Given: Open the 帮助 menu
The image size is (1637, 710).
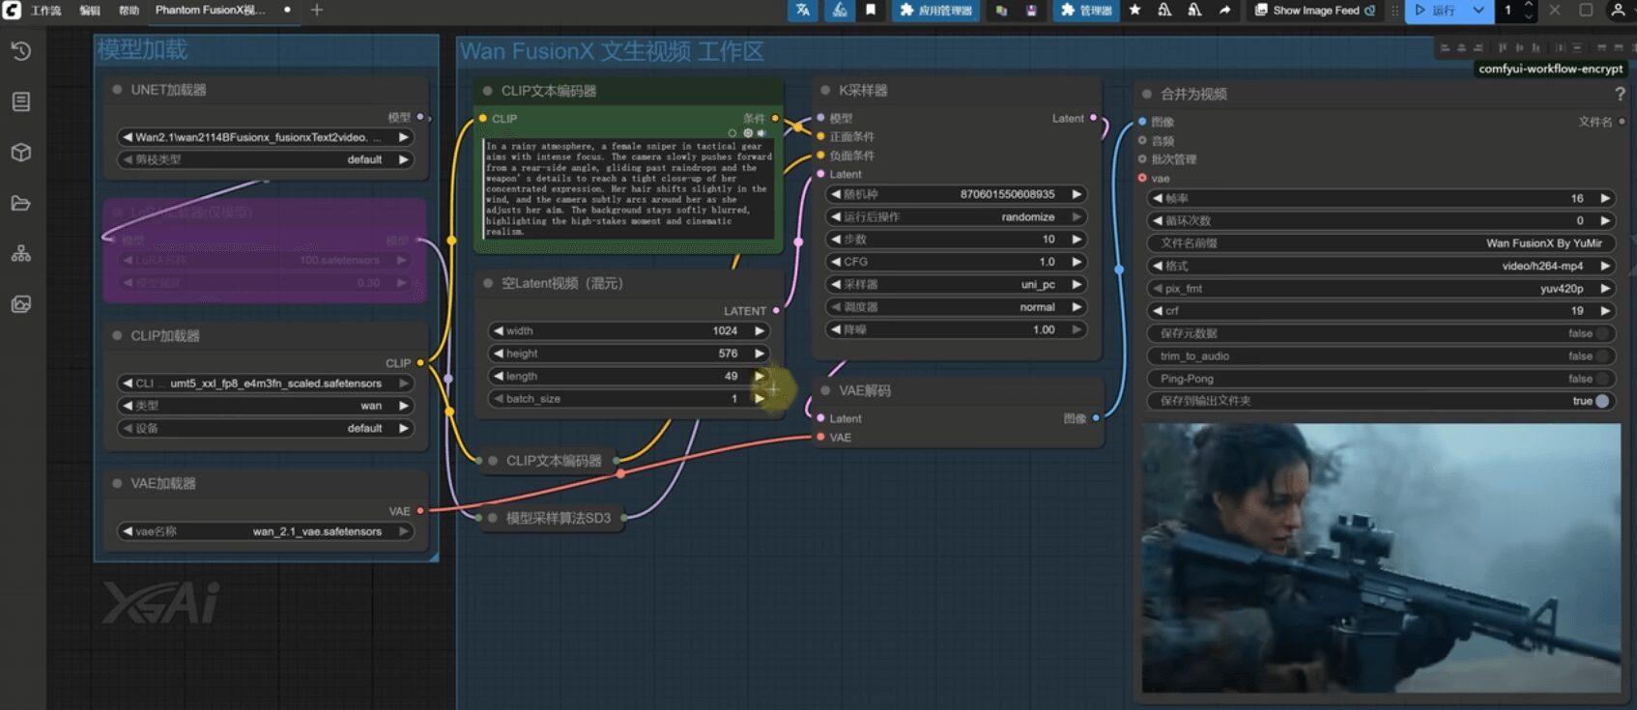Looking at the screenshot, I should click(x=129, y=11).
